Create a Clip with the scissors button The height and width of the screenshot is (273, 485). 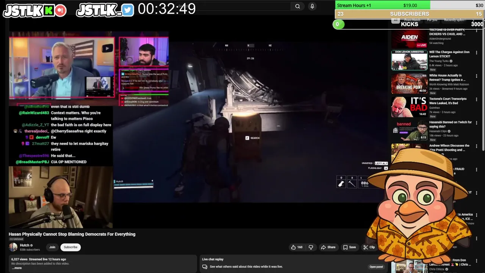pyautogui.click(x=369, y=247)
